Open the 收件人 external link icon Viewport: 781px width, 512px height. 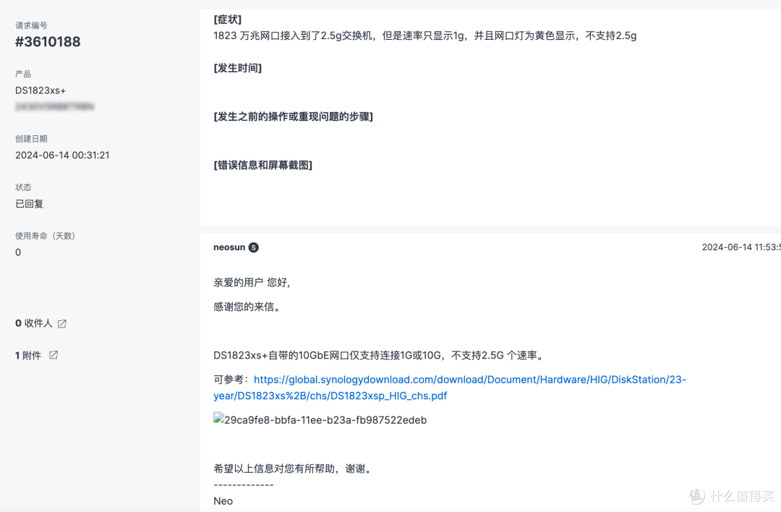[61, 323]
